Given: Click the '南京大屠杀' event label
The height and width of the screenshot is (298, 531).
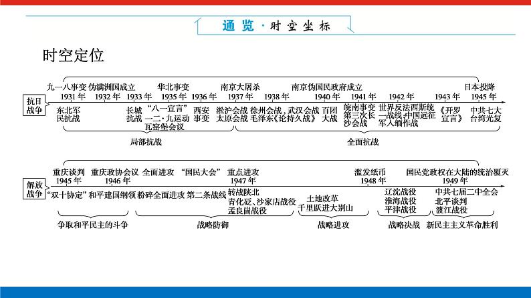Looking at the screenshot, I should 241,87.
